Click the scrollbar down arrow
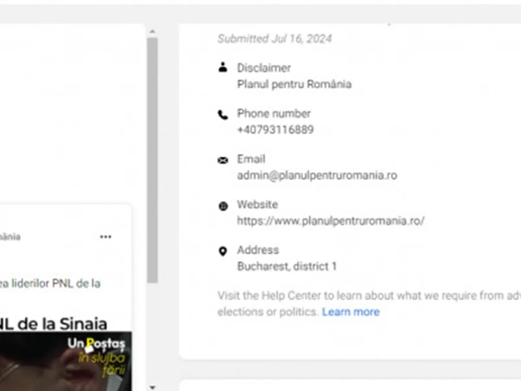521x391 pixels. click(152, 387)
